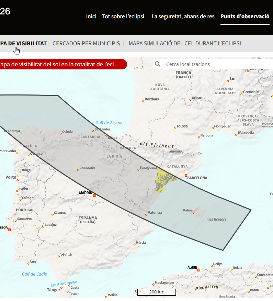The height and width of the screenshot is (301, 273).
Task: Click the search magnifier icon
Action: tap(158, 64)
